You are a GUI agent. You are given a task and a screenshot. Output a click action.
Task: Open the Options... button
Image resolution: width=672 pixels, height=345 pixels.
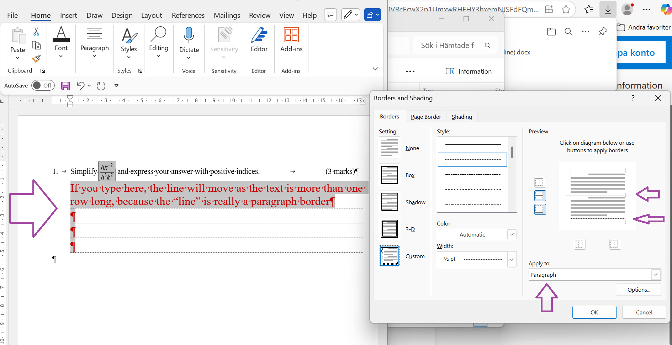point(639,290)
